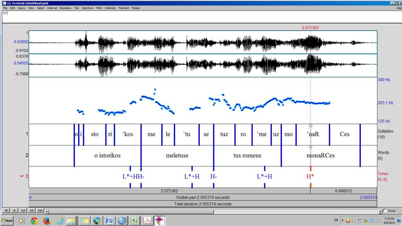Select the 'meletuse' word interval
Image resolution: width=402 pixels, height=226 pixels.
(177, 155)
